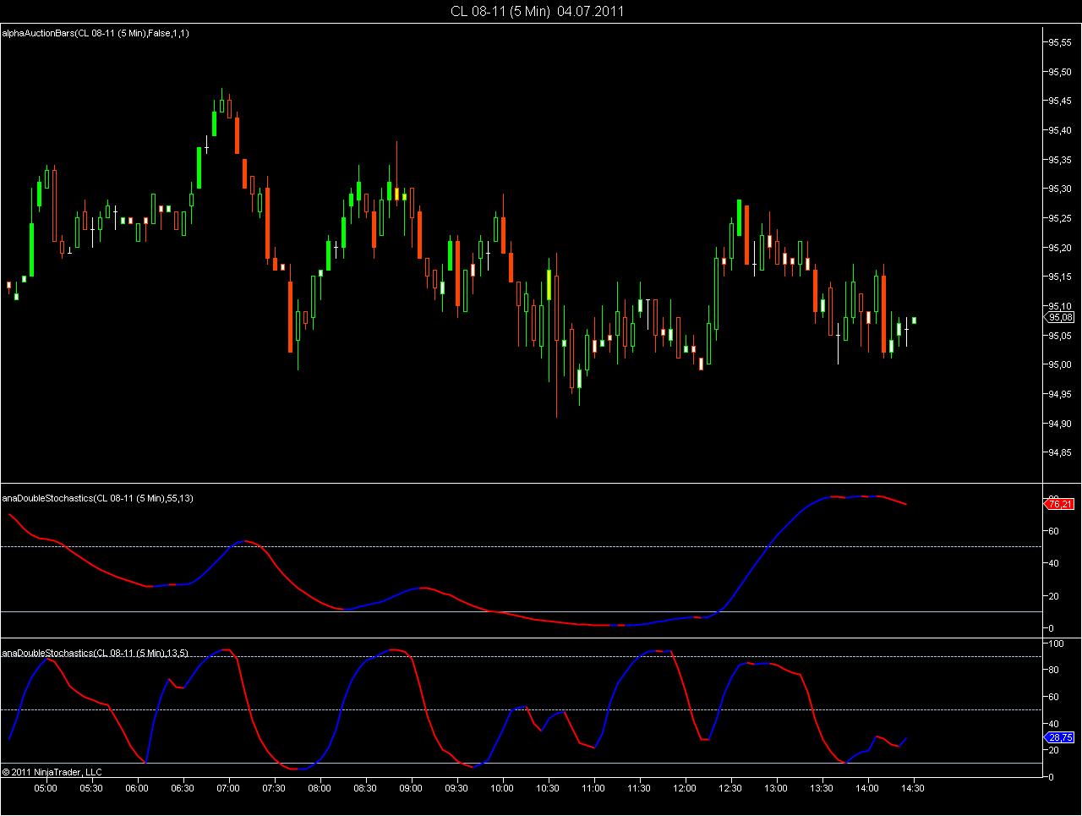The image size is (1082, 816).
Task: Click the 80 level label in the lower stochastics panel
Action: click(1053, 671)
